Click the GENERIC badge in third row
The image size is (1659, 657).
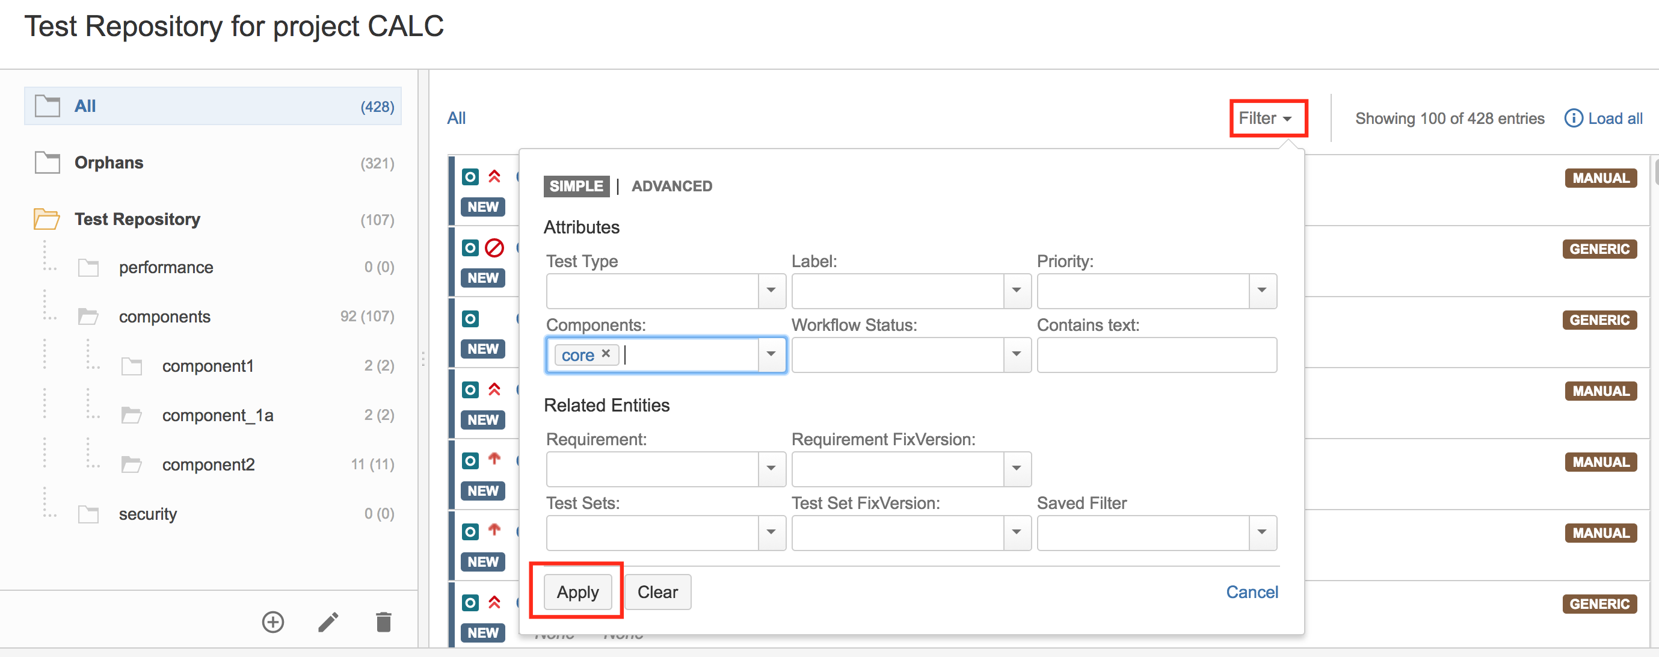(x=1600, y=319)
